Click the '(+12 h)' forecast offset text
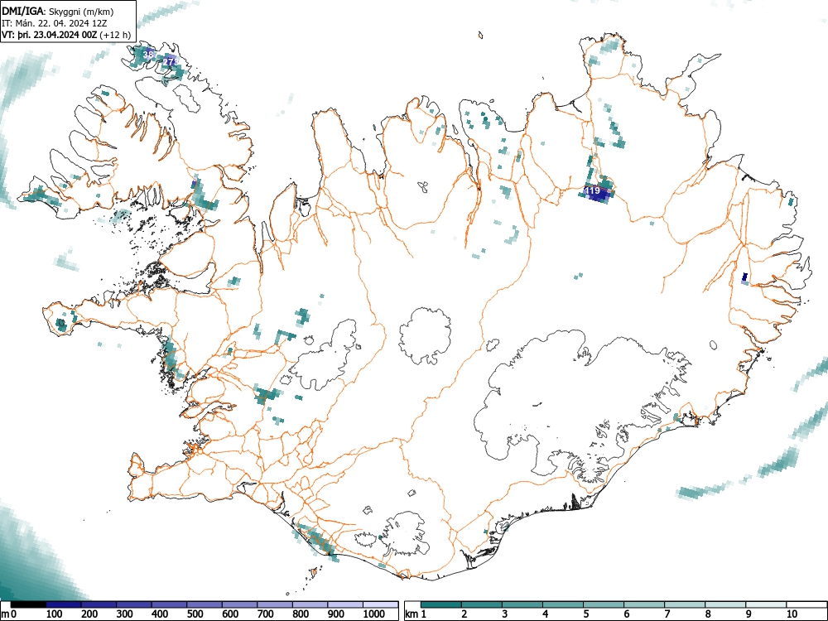 [x=115, y=35]
